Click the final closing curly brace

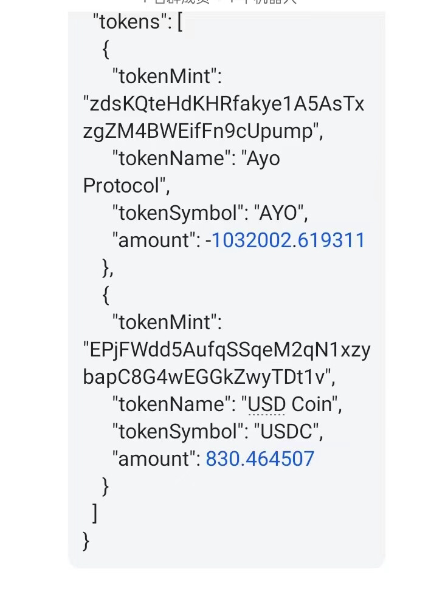point(86,541)
